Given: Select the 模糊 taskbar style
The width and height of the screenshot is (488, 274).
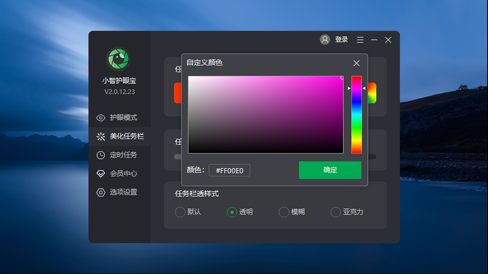Looking at the screenshot, I should pyautogui.click(x=284, y=212).
